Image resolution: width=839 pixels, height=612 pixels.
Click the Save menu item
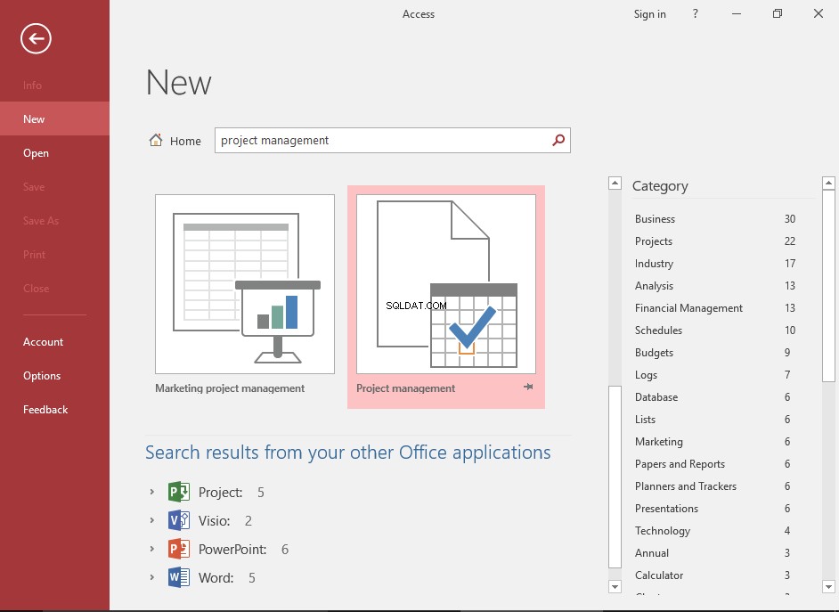tap(54, 187)
